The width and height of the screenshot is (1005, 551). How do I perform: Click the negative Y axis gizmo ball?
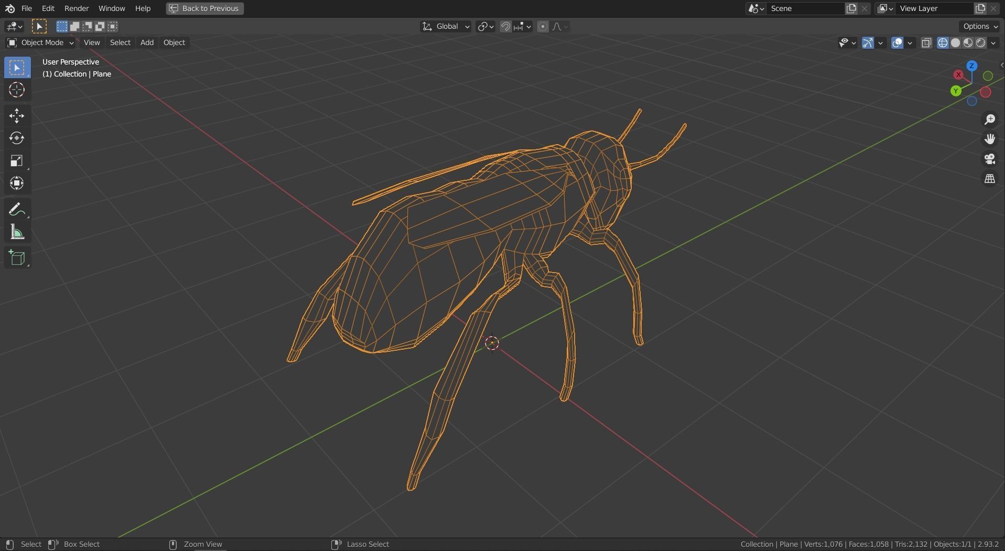(x=988, y=77)
